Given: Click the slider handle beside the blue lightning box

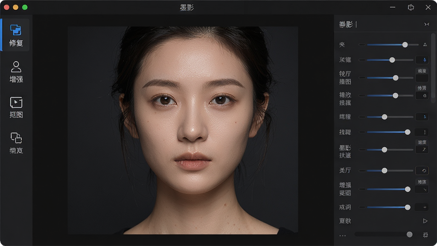Looking at the screenshot, I should coord(392,60).
